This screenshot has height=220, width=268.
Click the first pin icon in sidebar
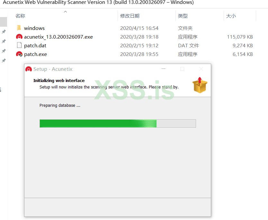(4, 32)
